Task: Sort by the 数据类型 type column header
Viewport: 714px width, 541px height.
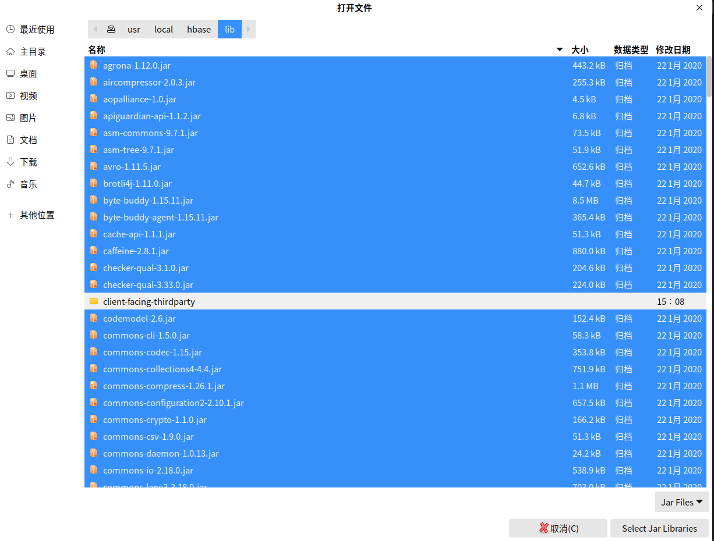Action: pyautogui.click(x=631, y=50)
